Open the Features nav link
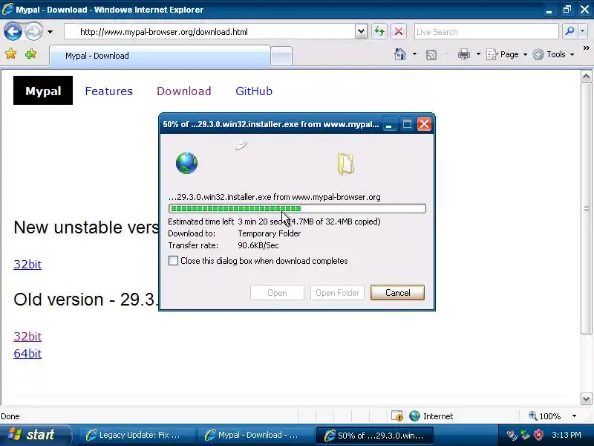The image size is (594, 446). pyautogui.click(x=108, y=91)
